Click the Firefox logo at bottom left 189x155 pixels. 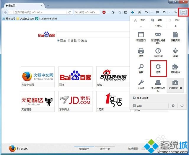(18, 149)
